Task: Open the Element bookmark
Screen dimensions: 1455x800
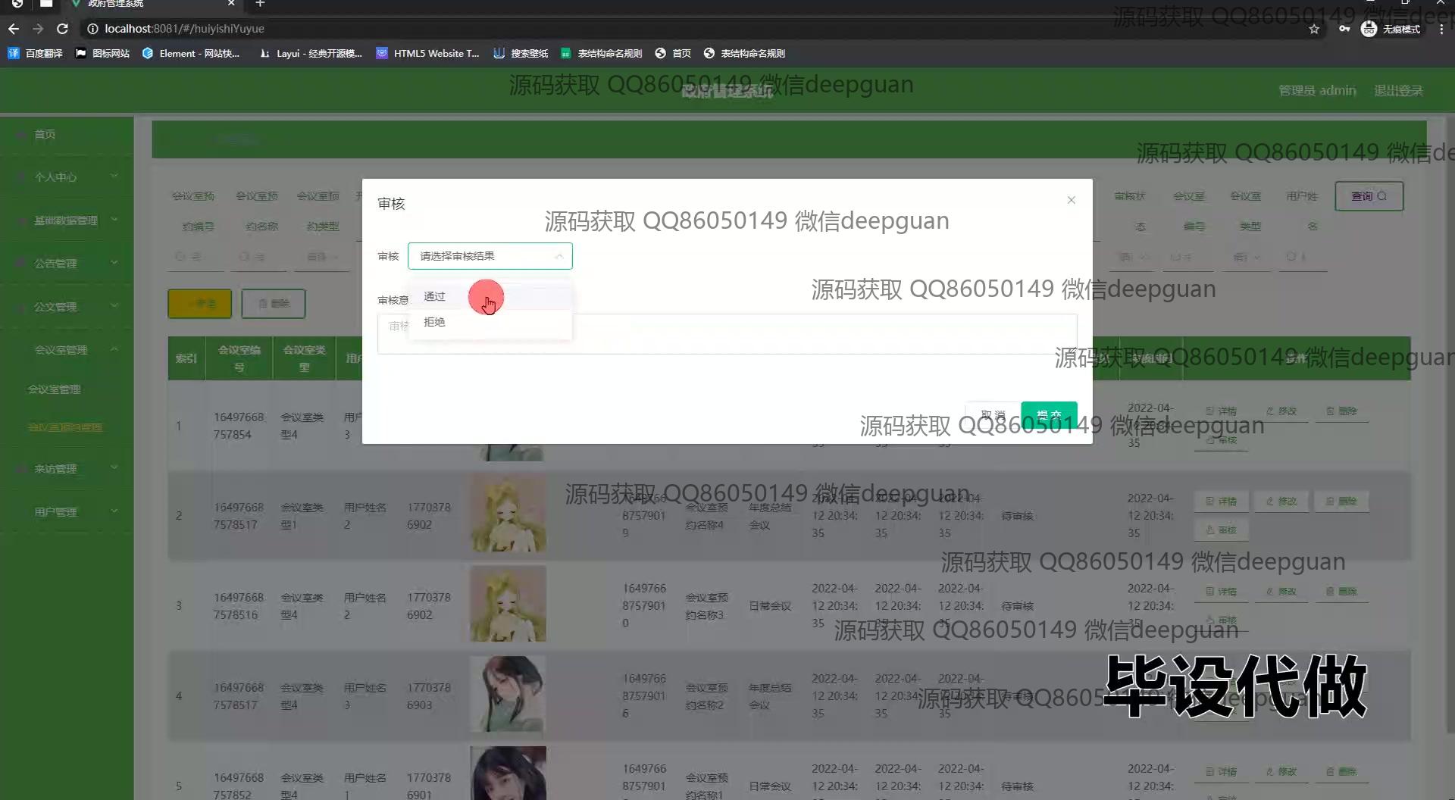Action: [x=191, y=53]
